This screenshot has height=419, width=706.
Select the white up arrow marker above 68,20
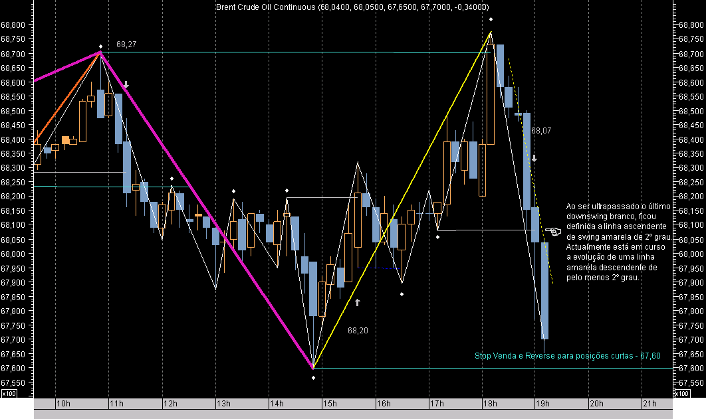pos(356,302)
